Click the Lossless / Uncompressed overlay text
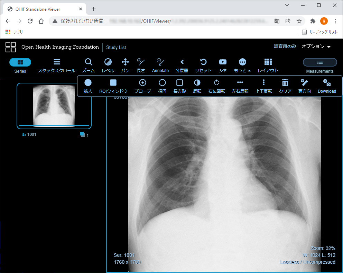Screen dimensions: 343x273 (308, 262)
